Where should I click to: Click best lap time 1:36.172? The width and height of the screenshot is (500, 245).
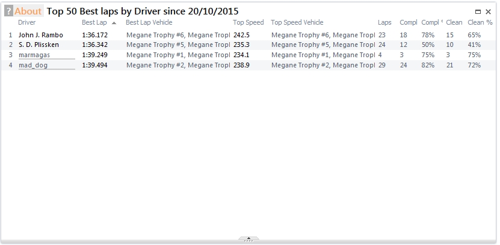(94, 35)
